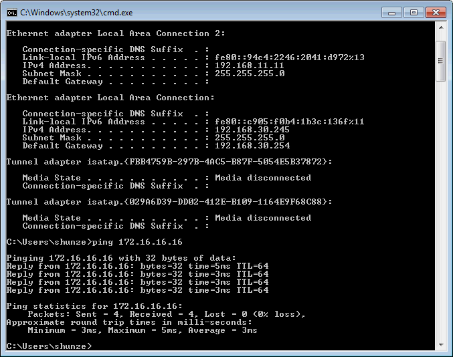Viewport: 453px width, 357px height.
Task: Click the heading 'Ethernet adapter Local Area Connection 2:'
Action: coord(116,33)
